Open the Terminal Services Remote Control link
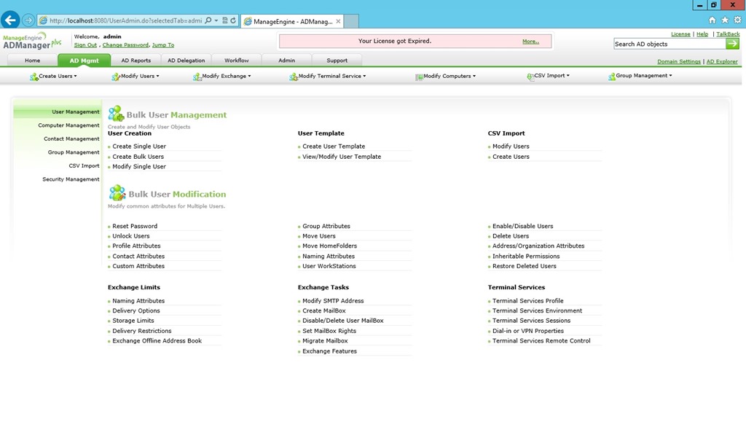This screenshot has width=746, height=446. (x=541, y=341)
